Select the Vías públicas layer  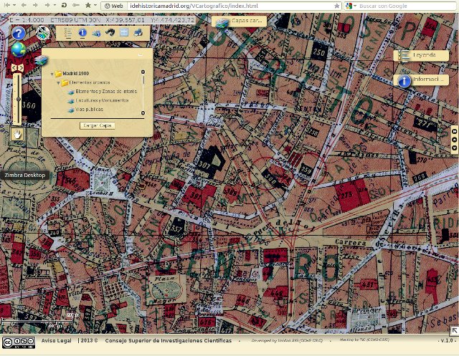89,110
